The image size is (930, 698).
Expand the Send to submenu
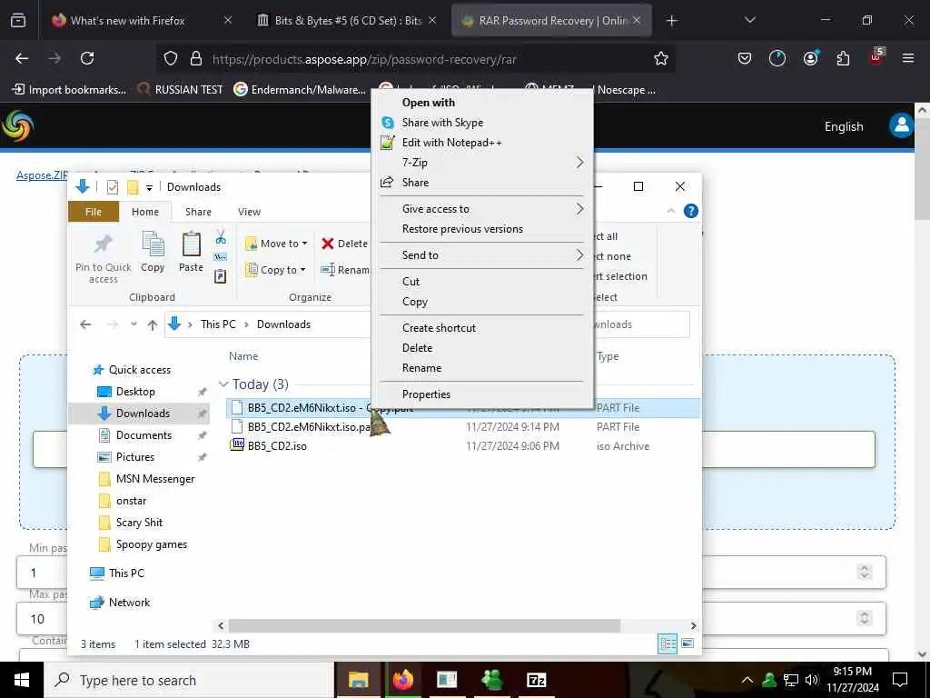click(x=481, y=254)
